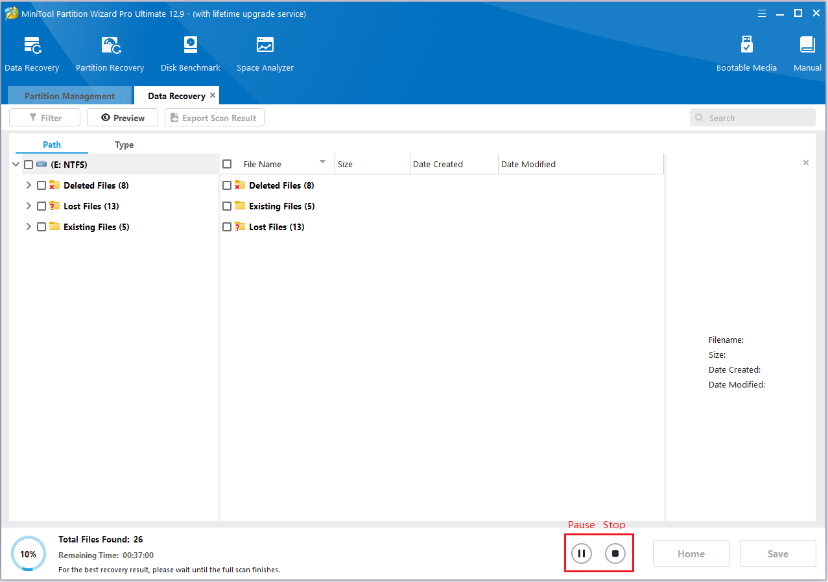Click the Preview button
The image size is (828, 582).
point(123,118)
